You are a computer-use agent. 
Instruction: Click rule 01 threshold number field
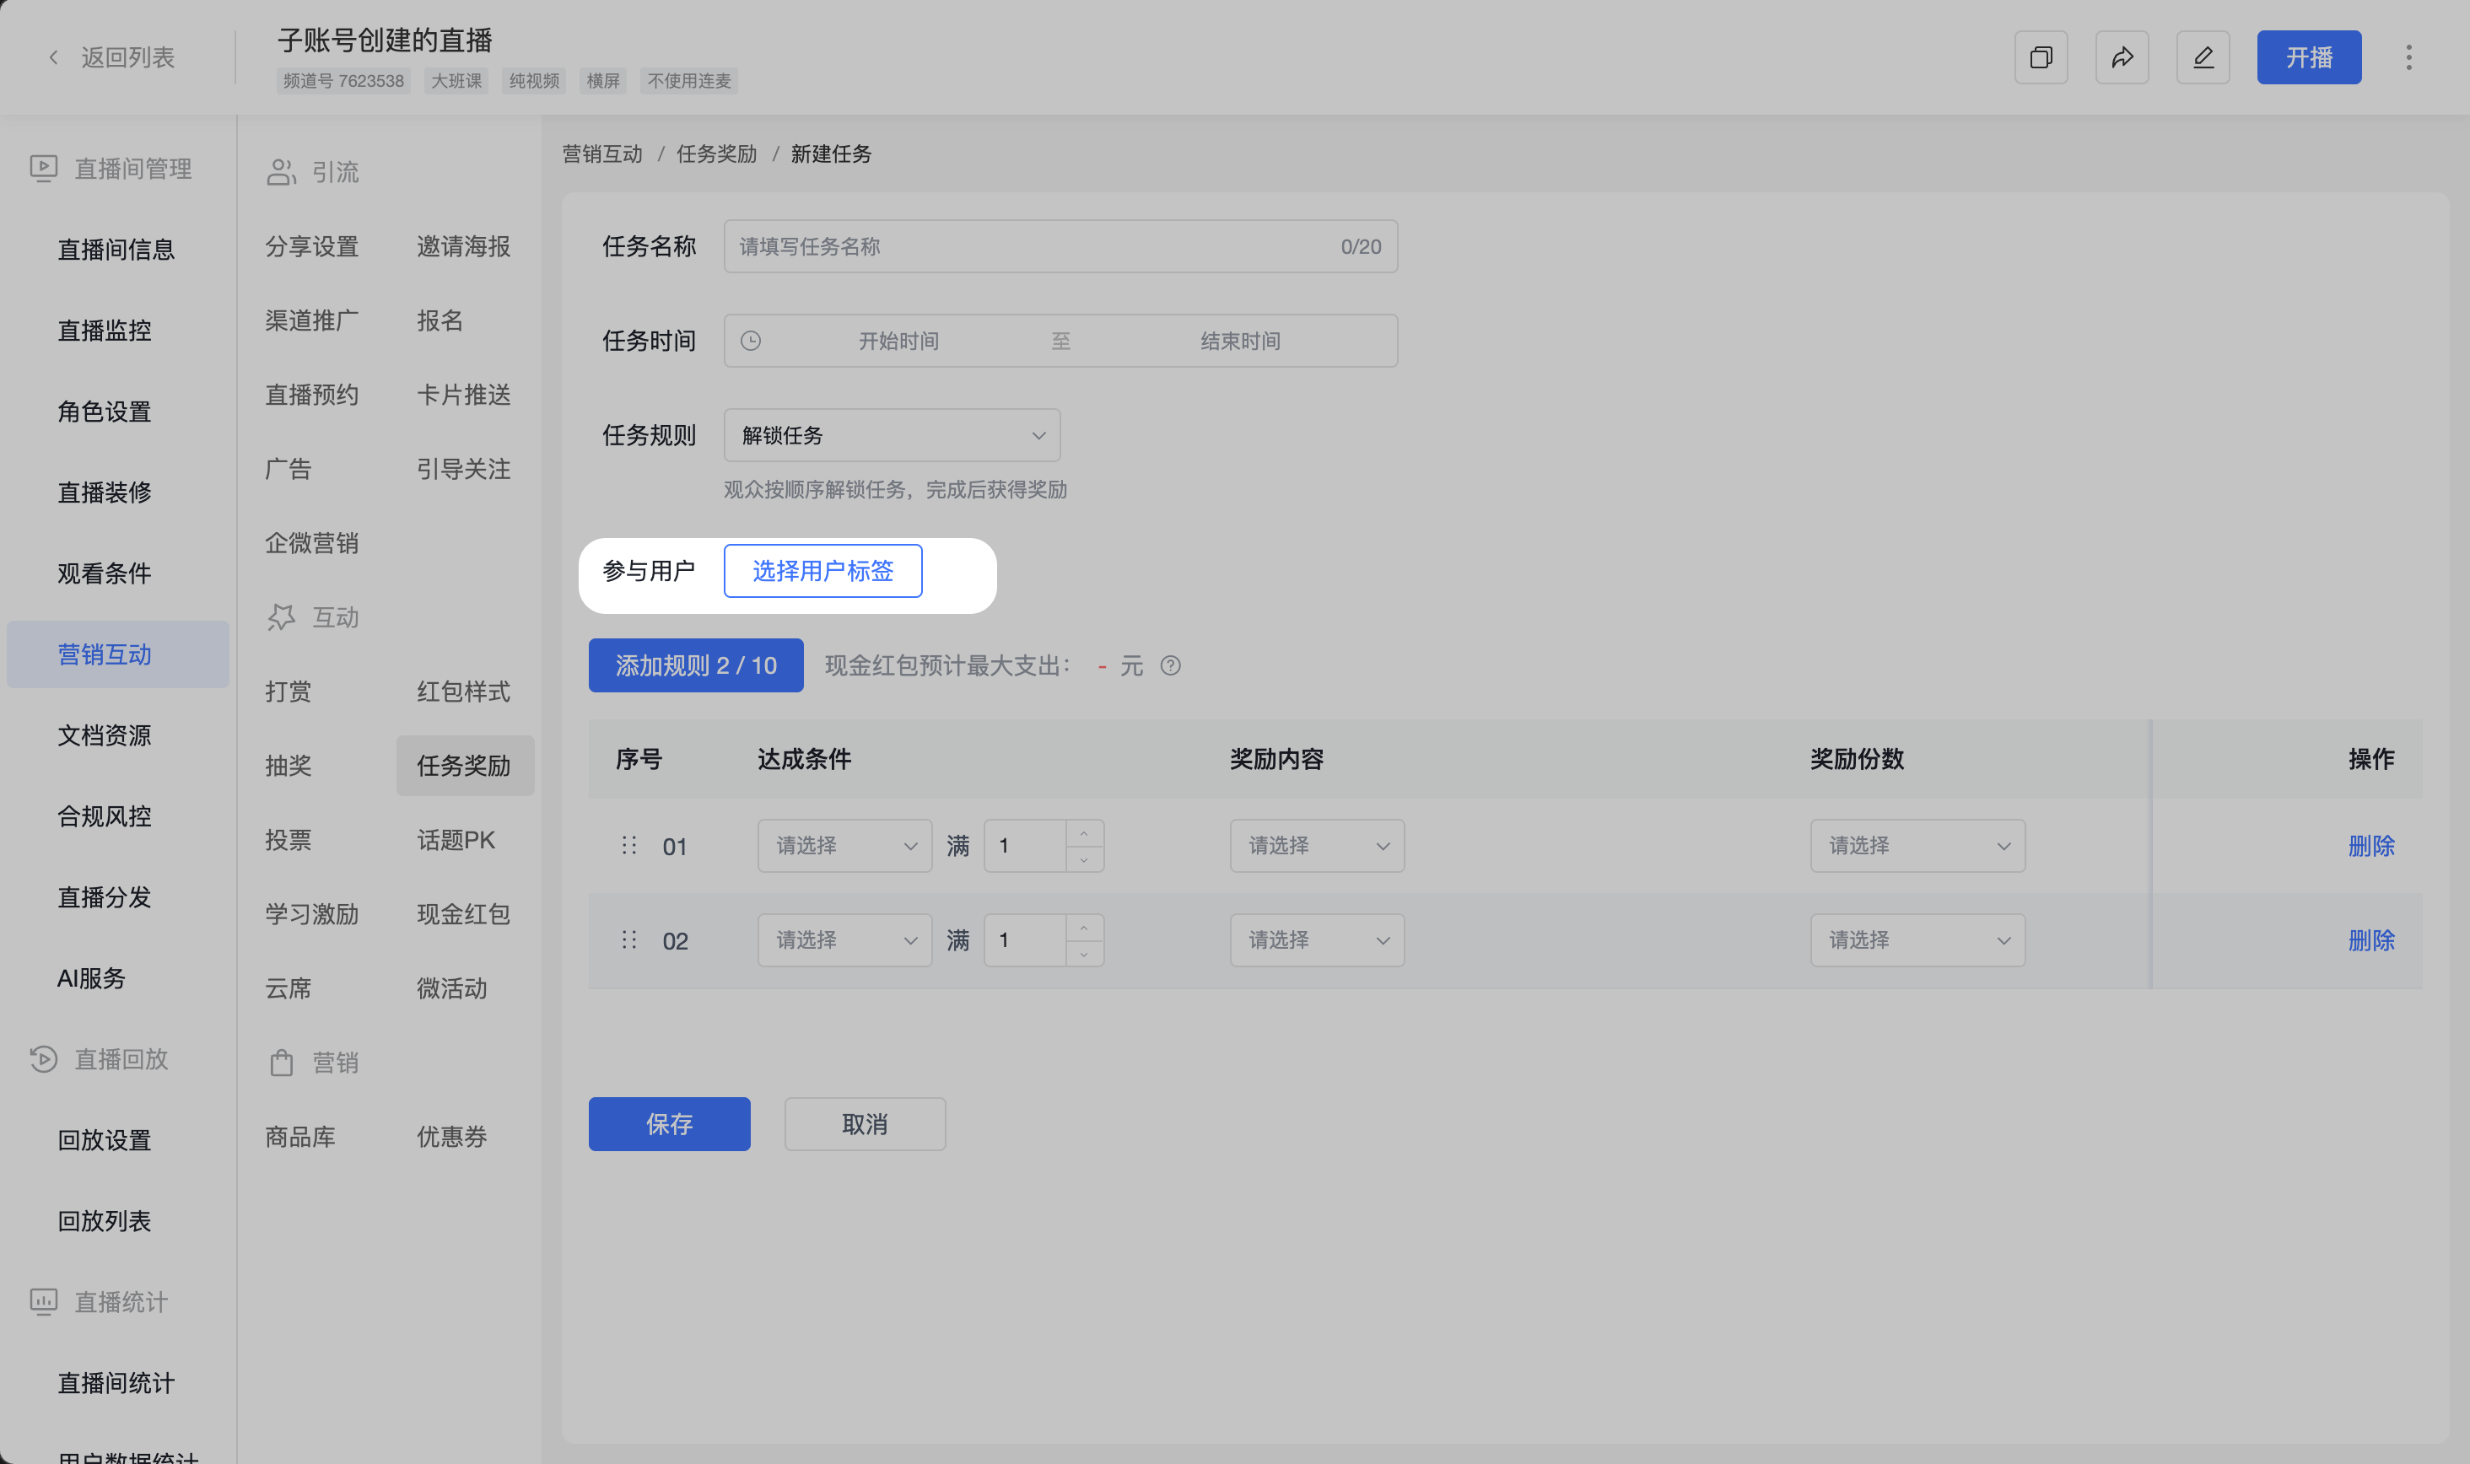[x=1025, y=846]
